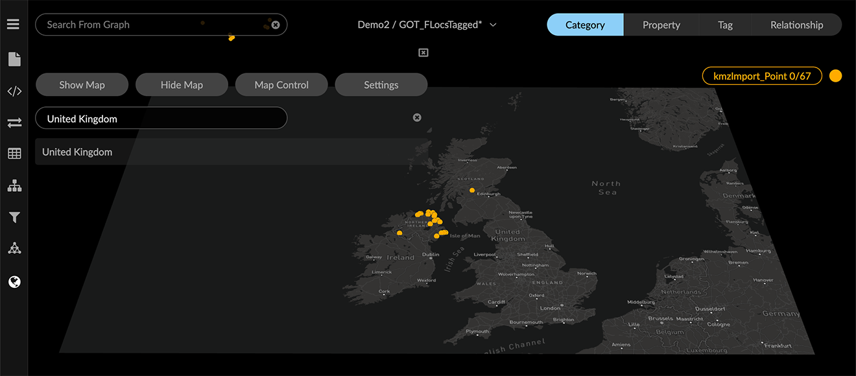
Task: Open the table view from the sidebar
Action: point(14,153)
